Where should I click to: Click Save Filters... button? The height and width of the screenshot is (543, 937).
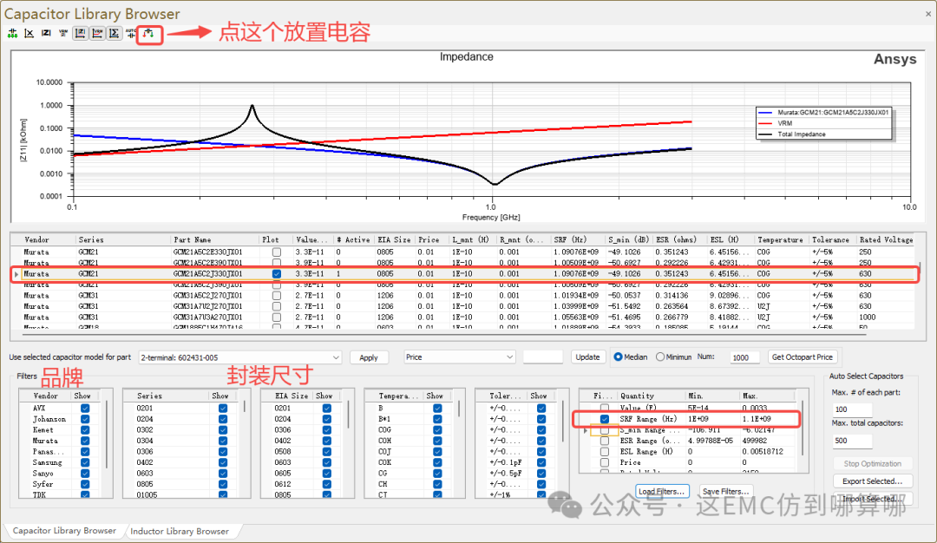tap(725, 491)
